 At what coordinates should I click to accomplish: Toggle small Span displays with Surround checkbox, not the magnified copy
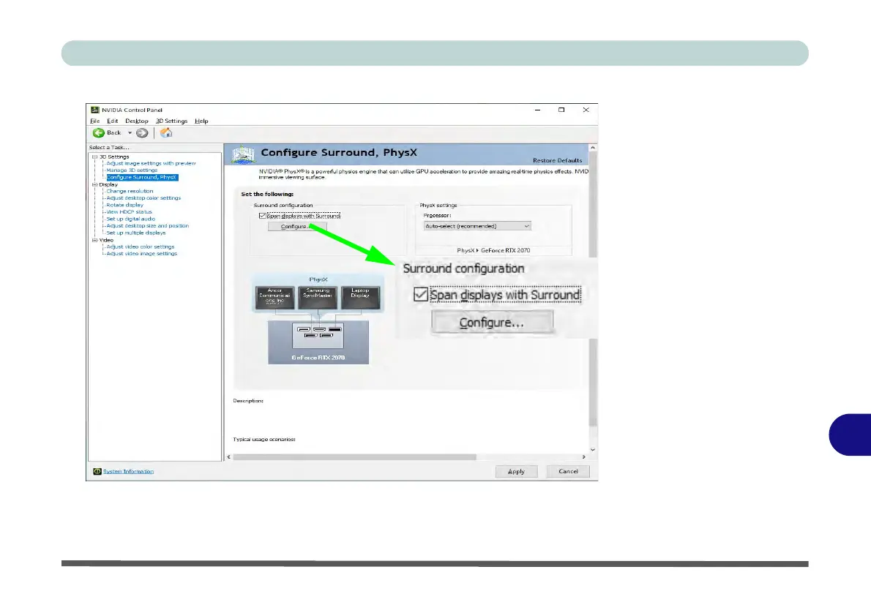262,216
